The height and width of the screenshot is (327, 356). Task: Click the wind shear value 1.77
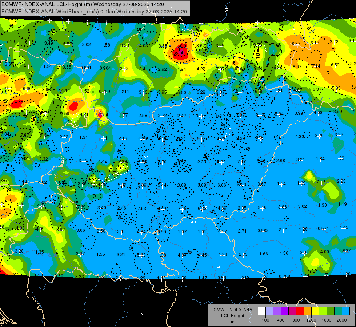pyautogui.click(x=123, y=115)
